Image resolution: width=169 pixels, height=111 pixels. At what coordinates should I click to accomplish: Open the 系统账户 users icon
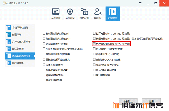click(x=98, y=12)
